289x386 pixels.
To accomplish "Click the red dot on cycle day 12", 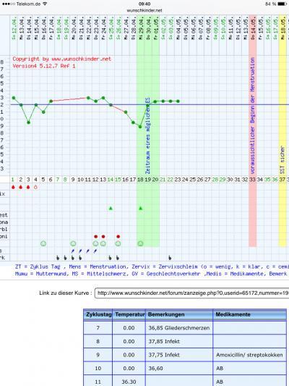I will [96, 236].
